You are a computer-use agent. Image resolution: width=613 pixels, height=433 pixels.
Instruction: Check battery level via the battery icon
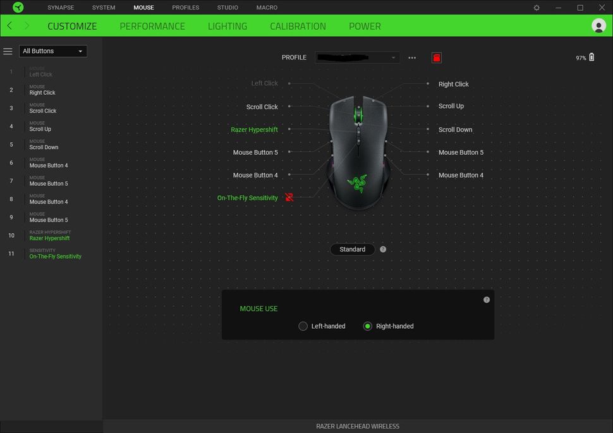592,57
